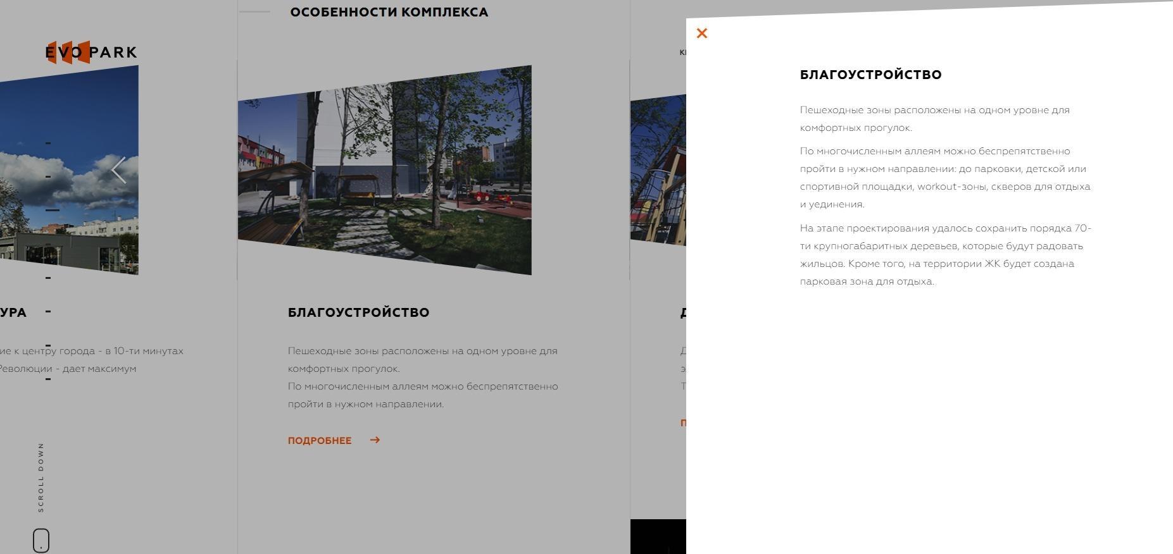Open the Подробнее link under Благоустройство
Image resolution: width=1173 pixels, height=554 pixels.
click(x=320, y=441)
